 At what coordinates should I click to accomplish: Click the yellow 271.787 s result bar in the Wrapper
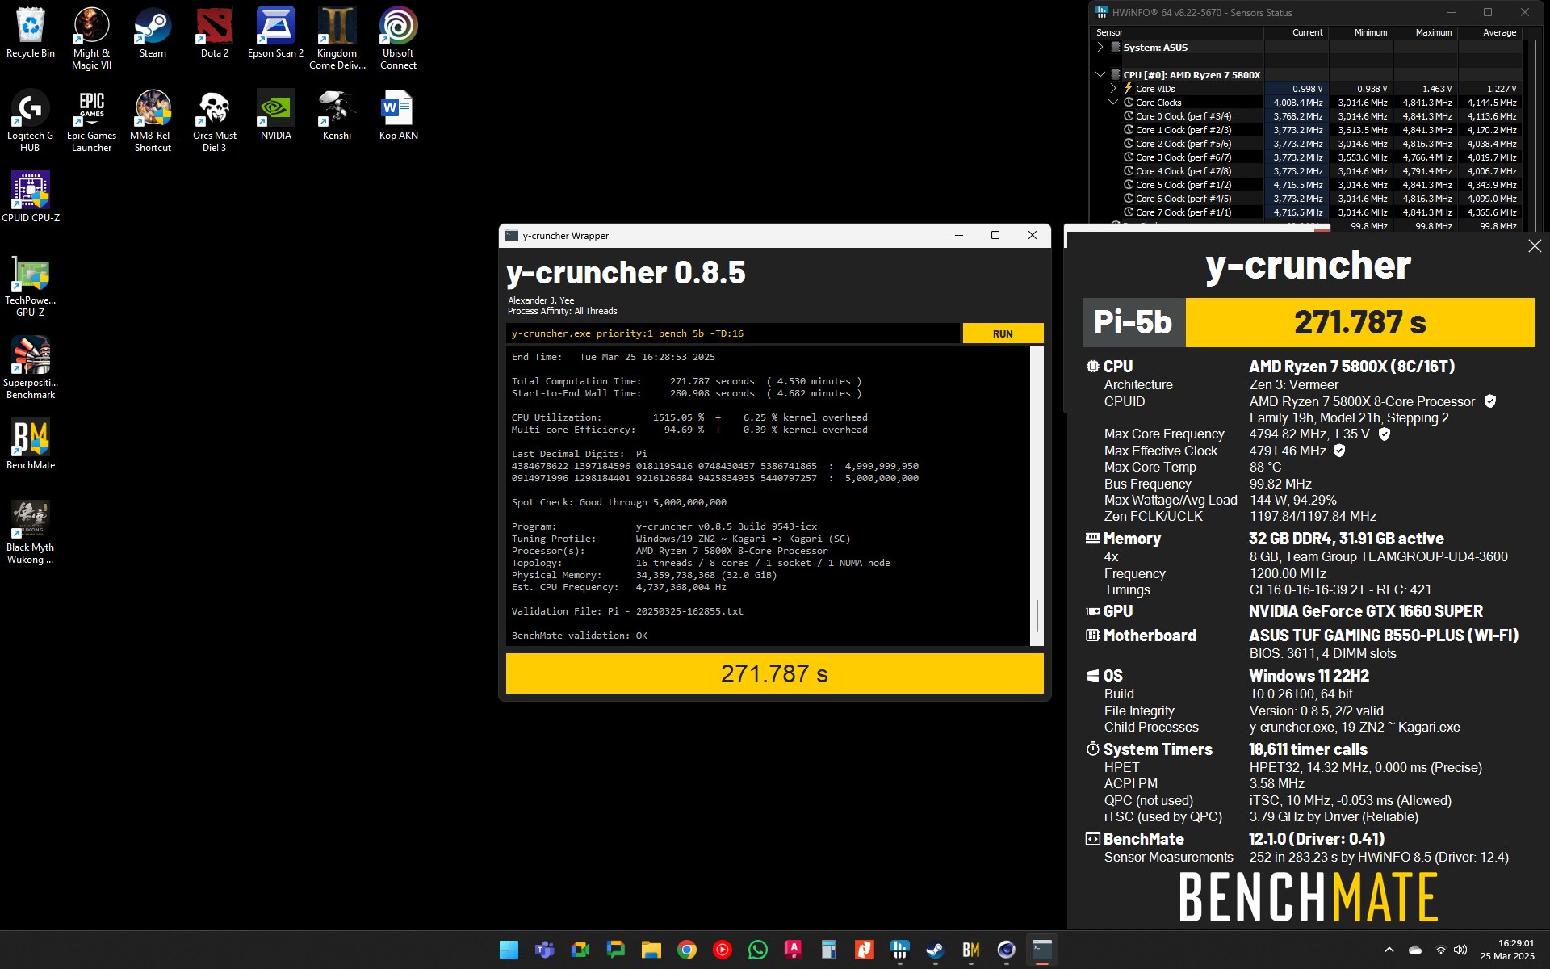774,673
